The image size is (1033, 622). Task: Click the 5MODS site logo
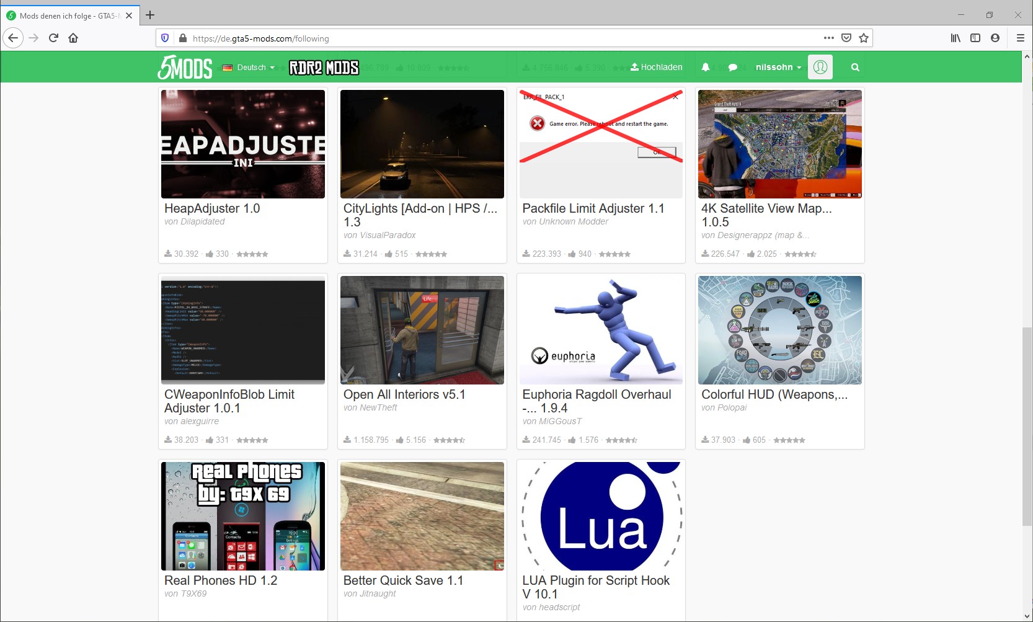point(185,67)
